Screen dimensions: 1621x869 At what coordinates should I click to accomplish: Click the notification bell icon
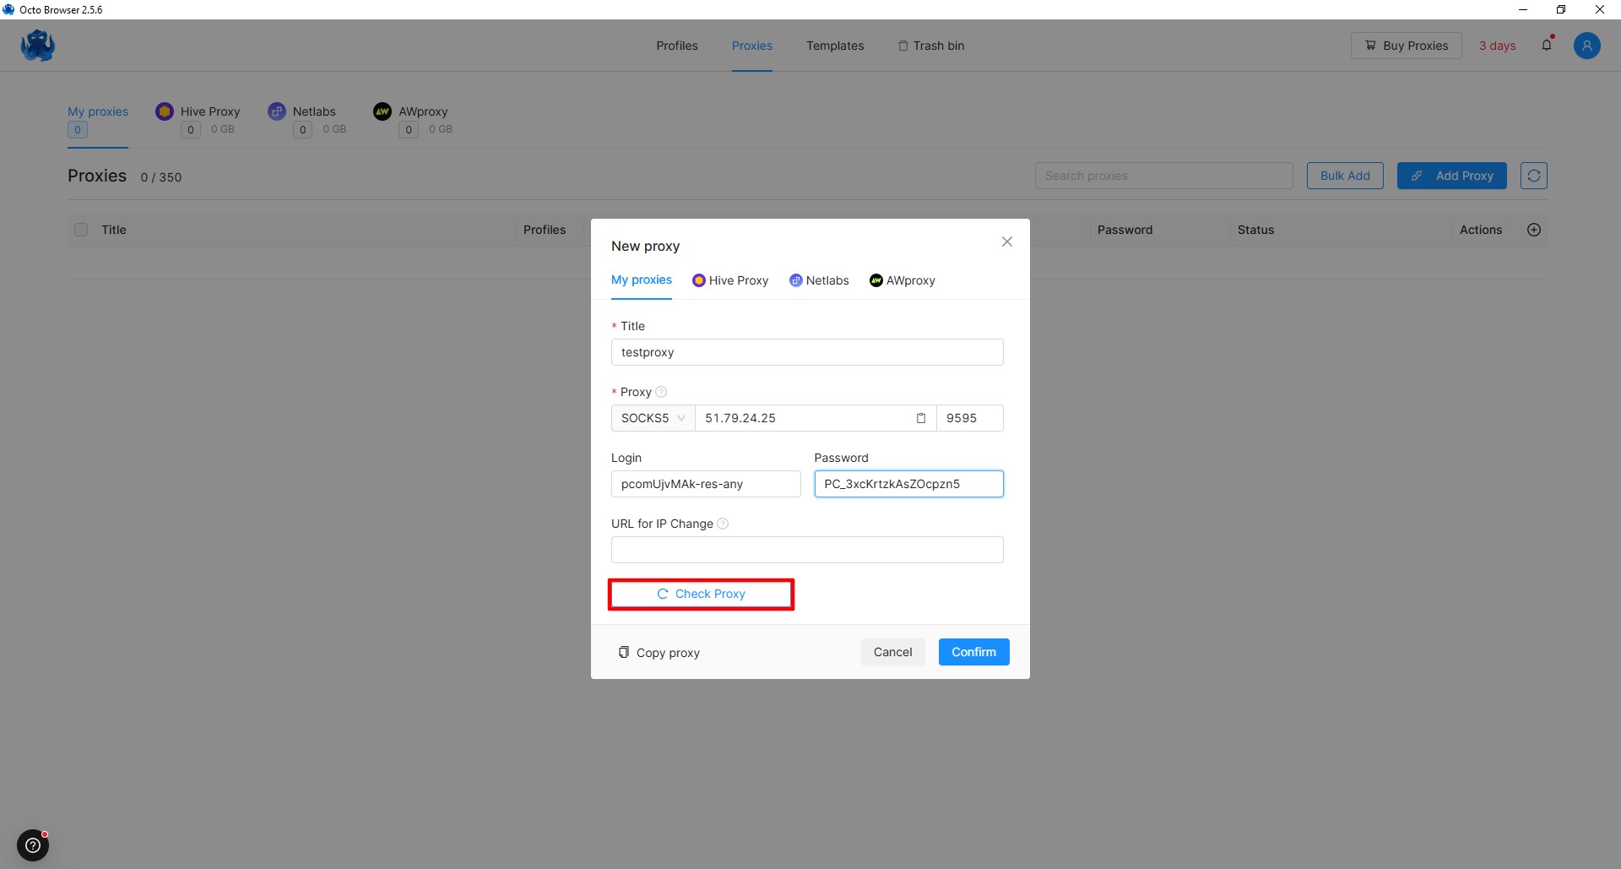coord(1546,46)
